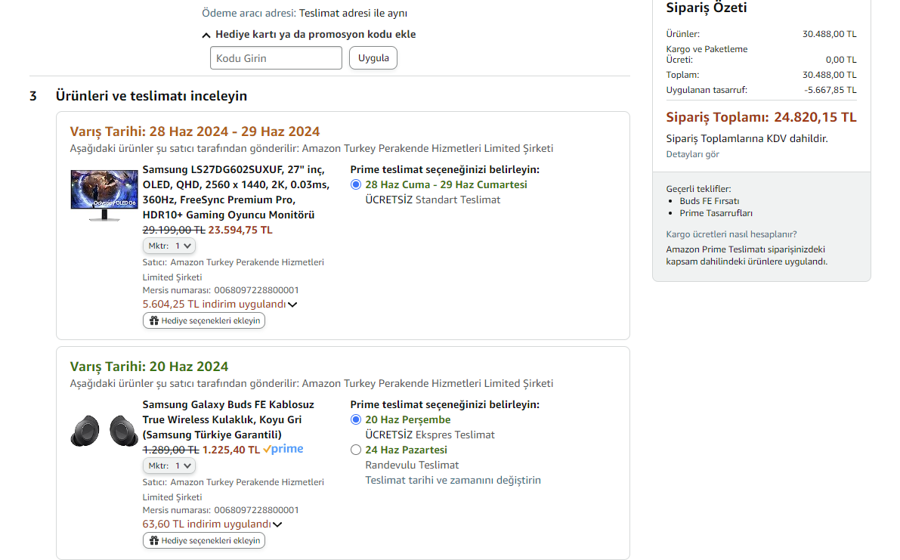Open the Samsung Galaxy Buds FE title link

point(228,419)
